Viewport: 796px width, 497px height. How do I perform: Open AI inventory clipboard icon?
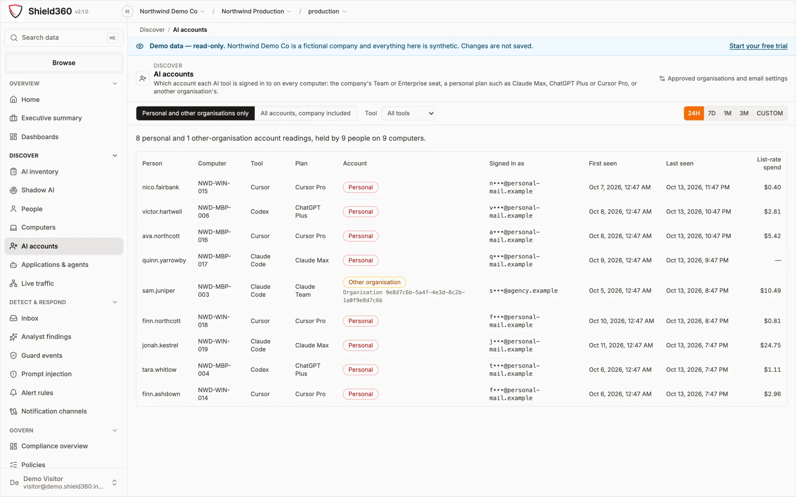click(14, 172)
